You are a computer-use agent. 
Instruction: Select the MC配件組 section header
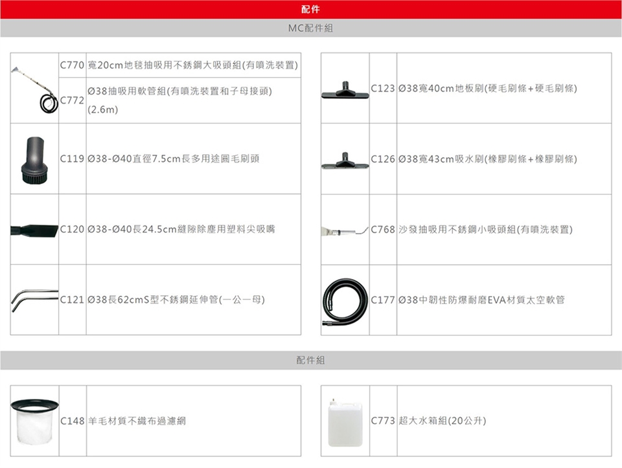pyautogui.click(x=311, y=28)
